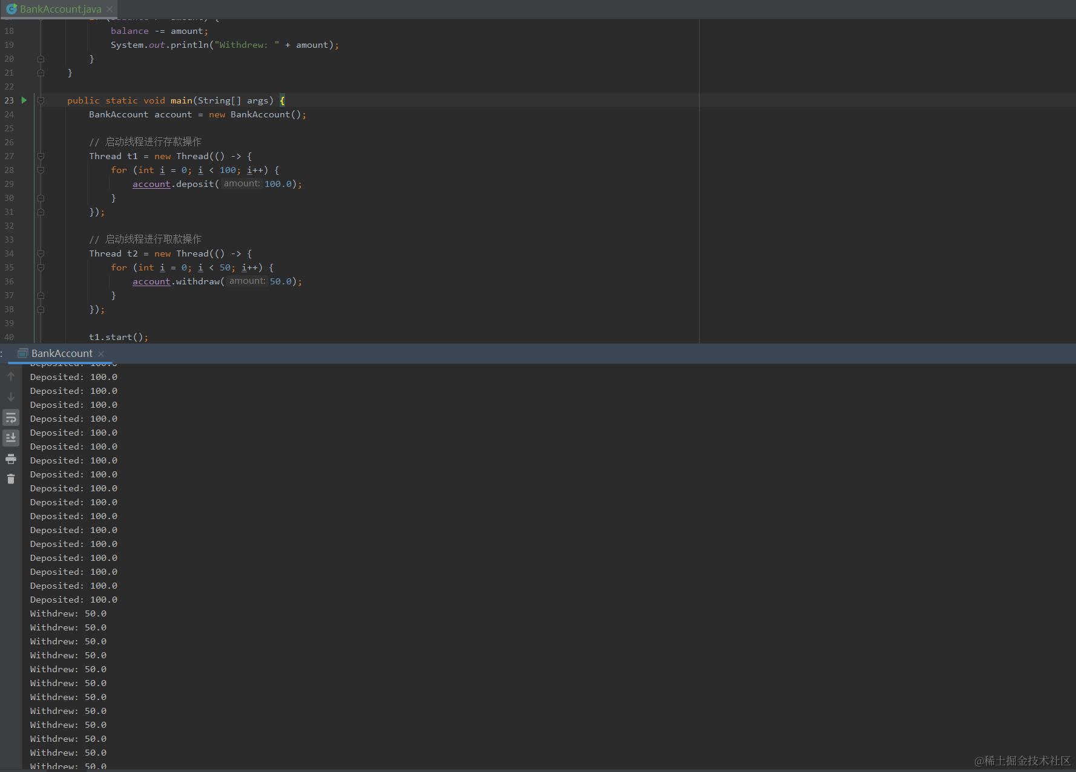This screenshot has width=1076, height=772.
Task: Click Thread t2 declaration on line 34
Action: 113,254
